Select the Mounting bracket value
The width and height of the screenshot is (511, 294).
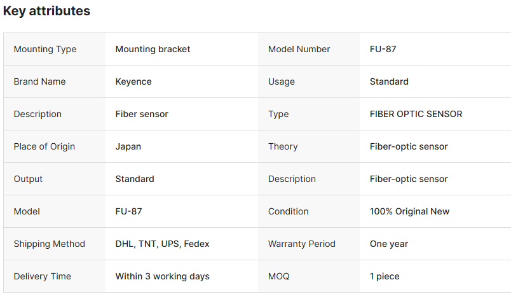[153, 49]
